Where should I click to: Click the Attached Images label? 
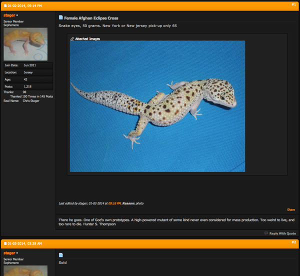pos(87,39)
